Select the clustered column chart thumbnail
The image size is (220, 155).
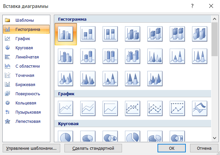point(65,34)
